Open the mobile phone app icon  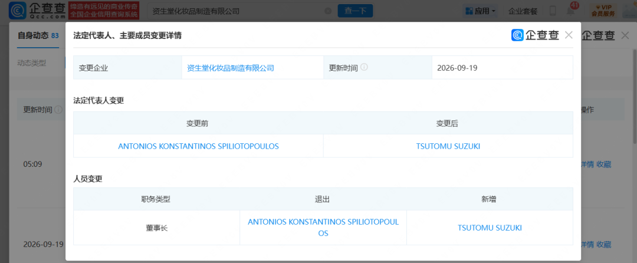[x=553, y=11]
